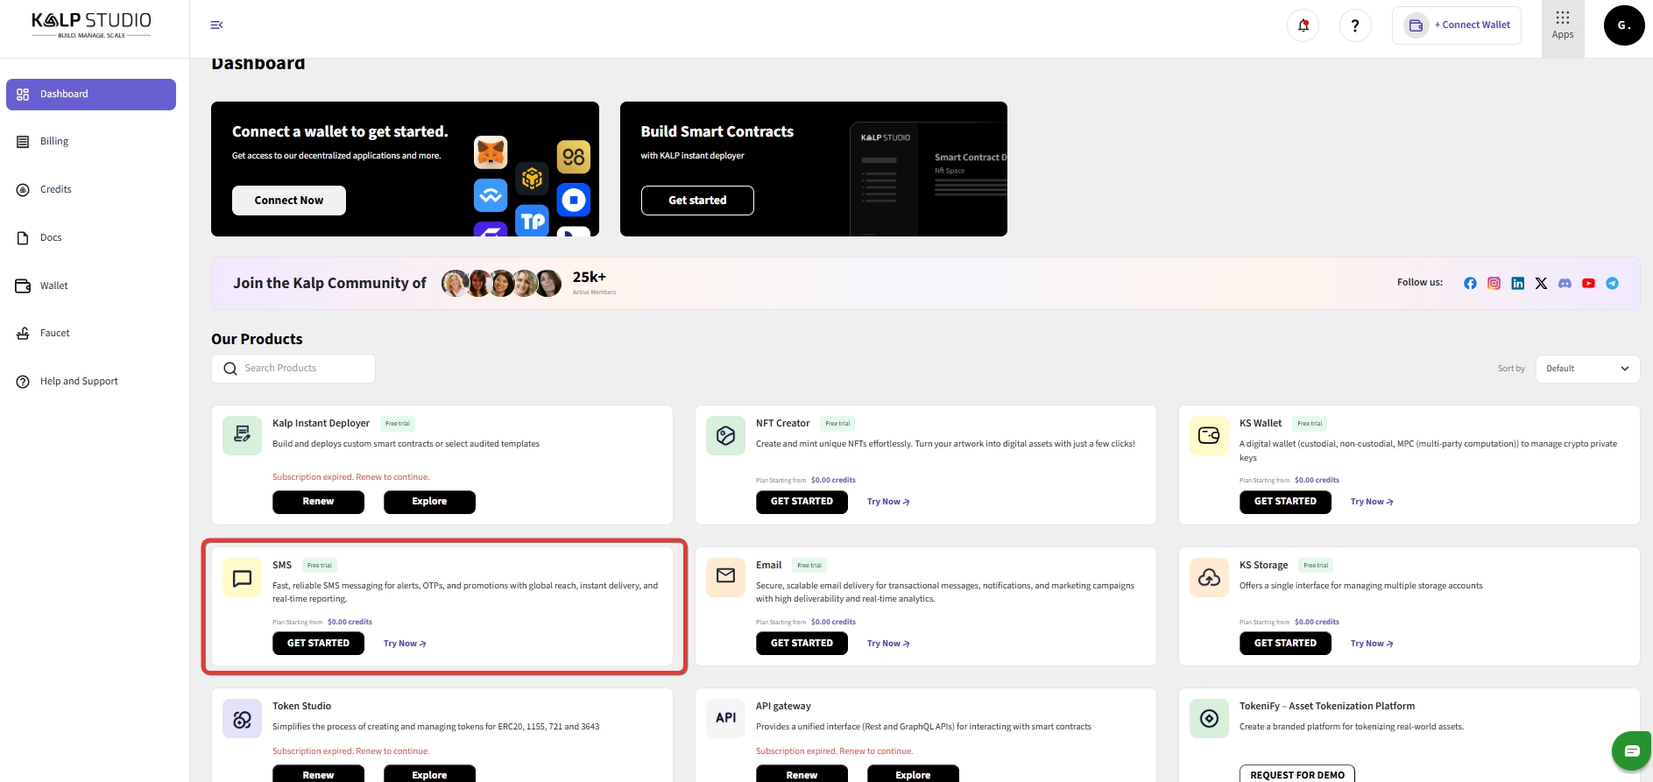Click Get Started for NFT Creator
Screen dimensions: 1653x782
pos(802,502)
